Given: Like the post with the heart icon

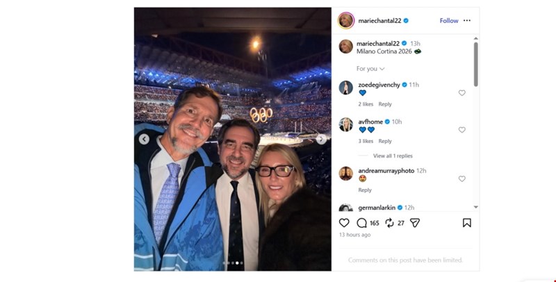Looking at the screenshot, I should 344,223.
